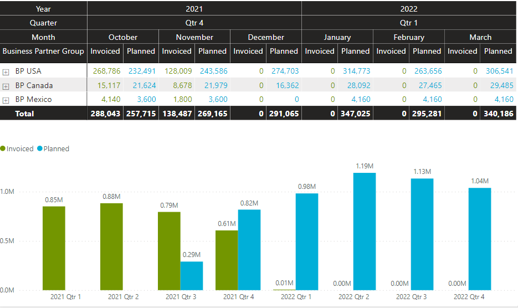Click the December month header
518x308 pixels.
coord(266,37)
